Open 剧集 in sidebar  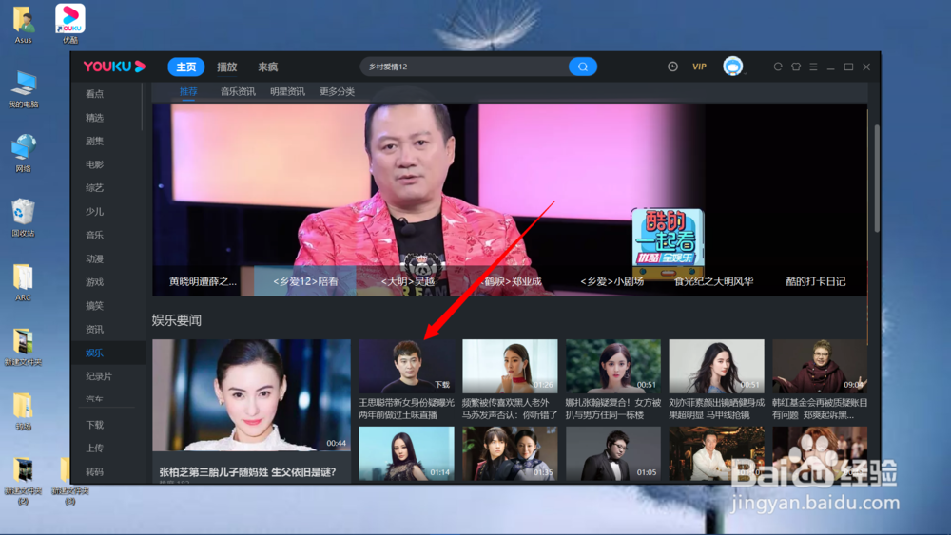94,142
